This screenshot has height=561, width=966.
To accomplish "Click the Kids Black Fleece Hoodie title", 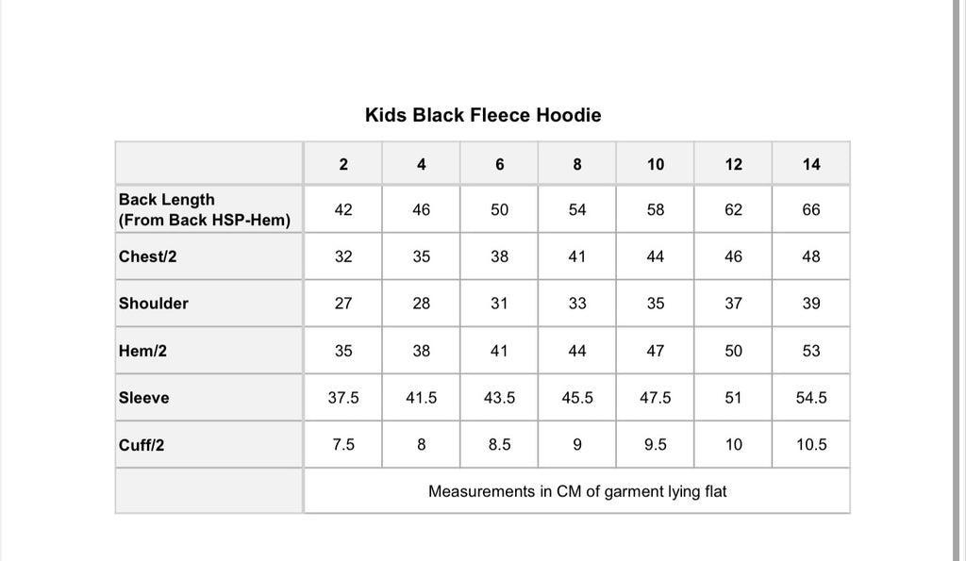I will click(483, 115).
